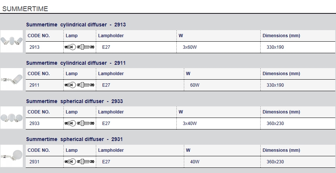Click the incandescent bulb icon in row 2933
The height and width of the screenshot is (173, 336).
pos(70,124)
